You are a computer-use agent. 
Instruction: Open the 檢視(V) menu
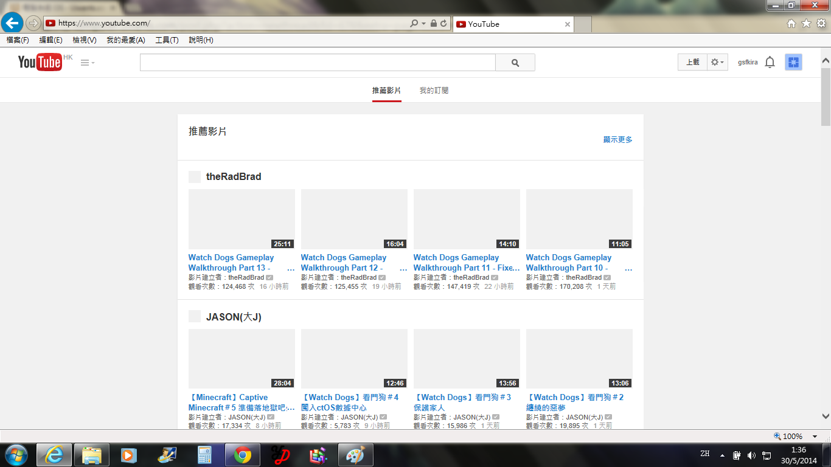point(84,40)
